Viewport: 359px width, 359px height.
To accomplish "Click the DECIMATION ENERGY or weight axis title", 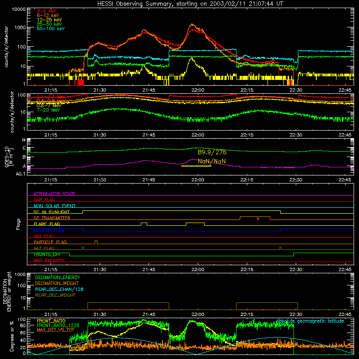I will click(x=7, y=291).
